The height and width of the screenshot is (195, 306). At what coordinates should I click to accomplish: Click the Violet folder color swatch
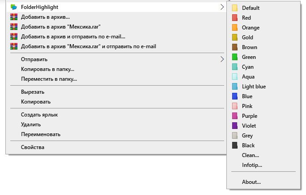pos(235,126)
